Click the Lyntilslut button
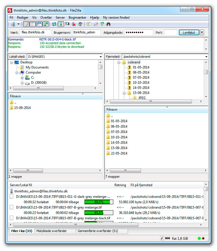This screenshot has height=251, width=217. tap(189, 33)
